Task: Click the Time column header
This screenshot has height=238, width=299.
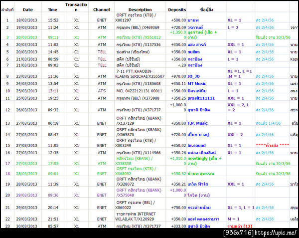Action: (x=52, y=10)
